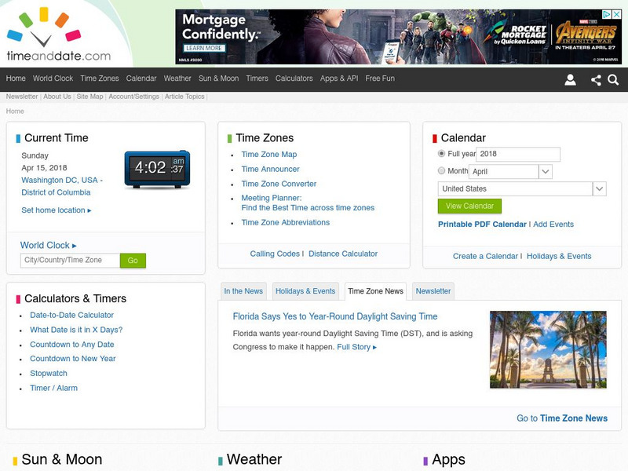Open the Distance Calculator link
628x471 pixels.
coord(343,254)
